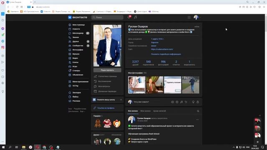Open Моя страница in the sidebar

click(78, 25)
